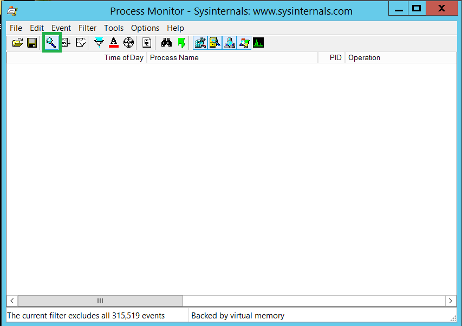Viewport: 462px width, 326px height.
Task: Click the Process Monitor title bar app icon
Action: [x=12, y=11]
